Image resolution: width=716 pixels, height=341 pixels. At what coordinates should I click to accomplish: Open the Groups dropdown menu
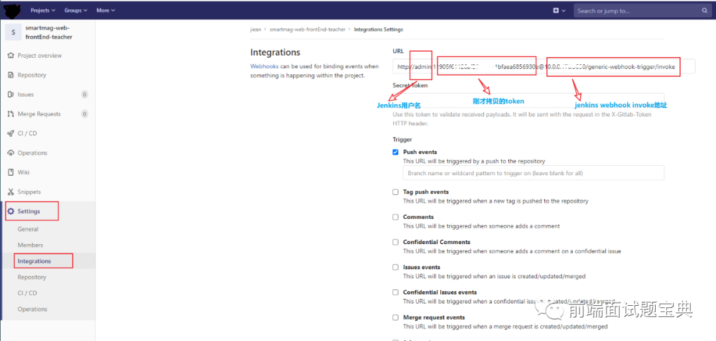coord(76,10)
